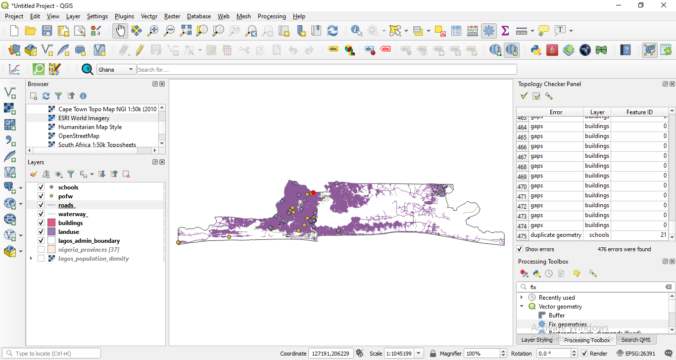Click the Browser panel refresh icon
This screenshot has height=360, width=676.
point(46,96)
